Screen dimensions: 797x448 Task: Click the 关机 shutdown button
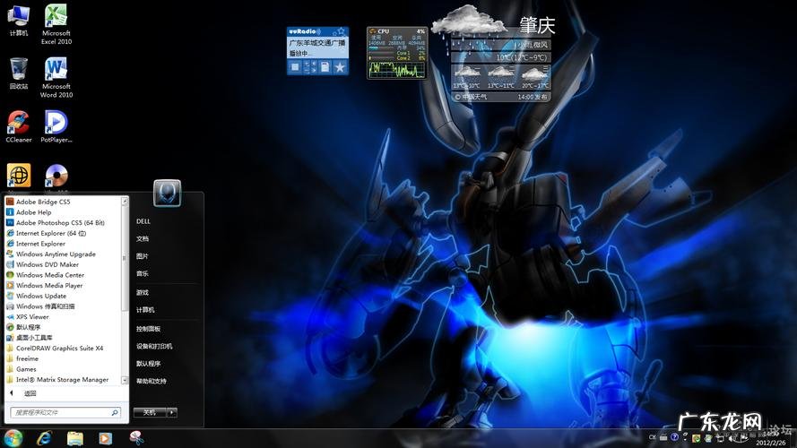point(150,412)
